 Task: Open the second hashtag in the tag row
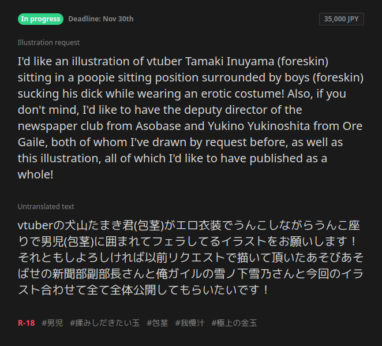tap(104, 323)
